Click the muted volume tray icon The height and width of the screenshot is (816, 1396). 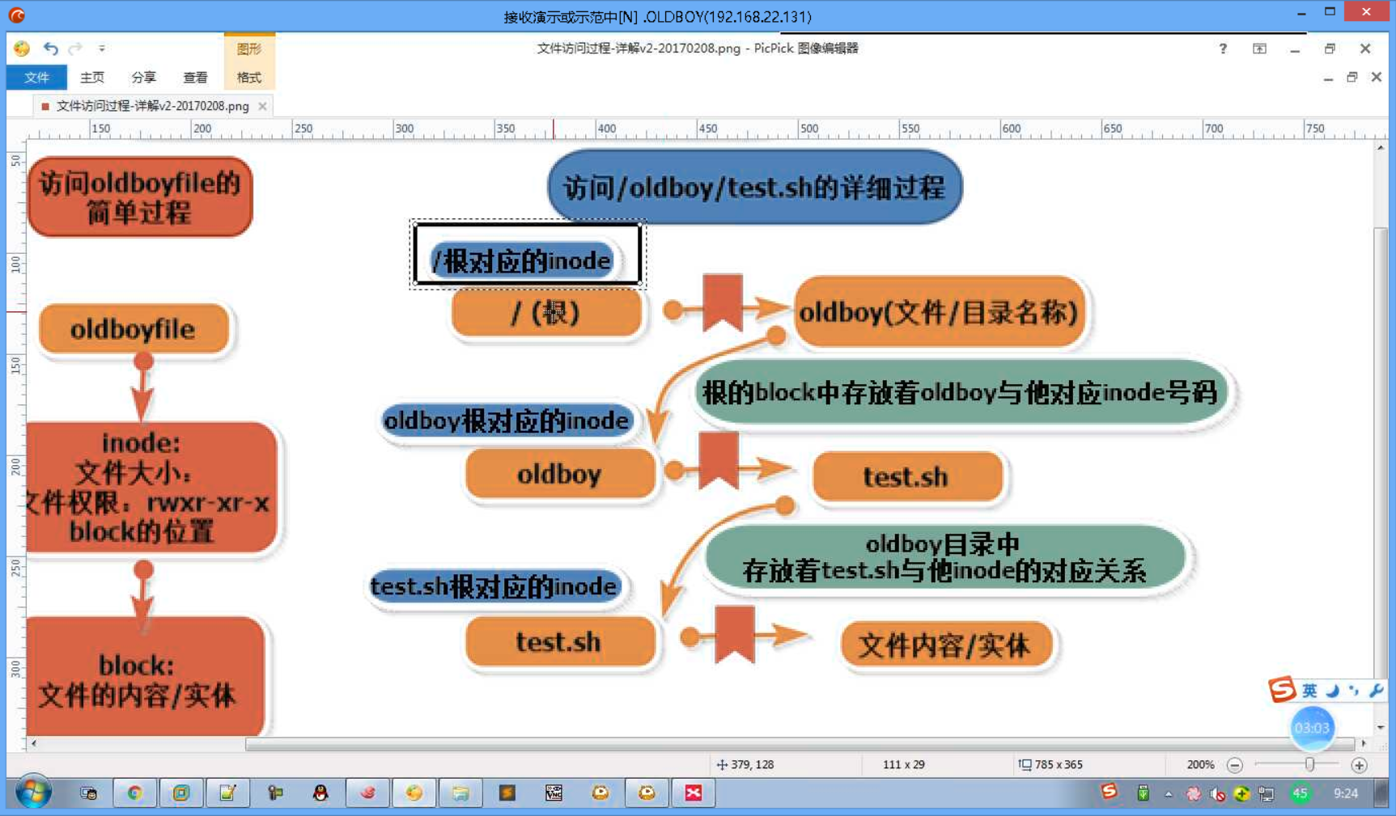pos(1217,794)
